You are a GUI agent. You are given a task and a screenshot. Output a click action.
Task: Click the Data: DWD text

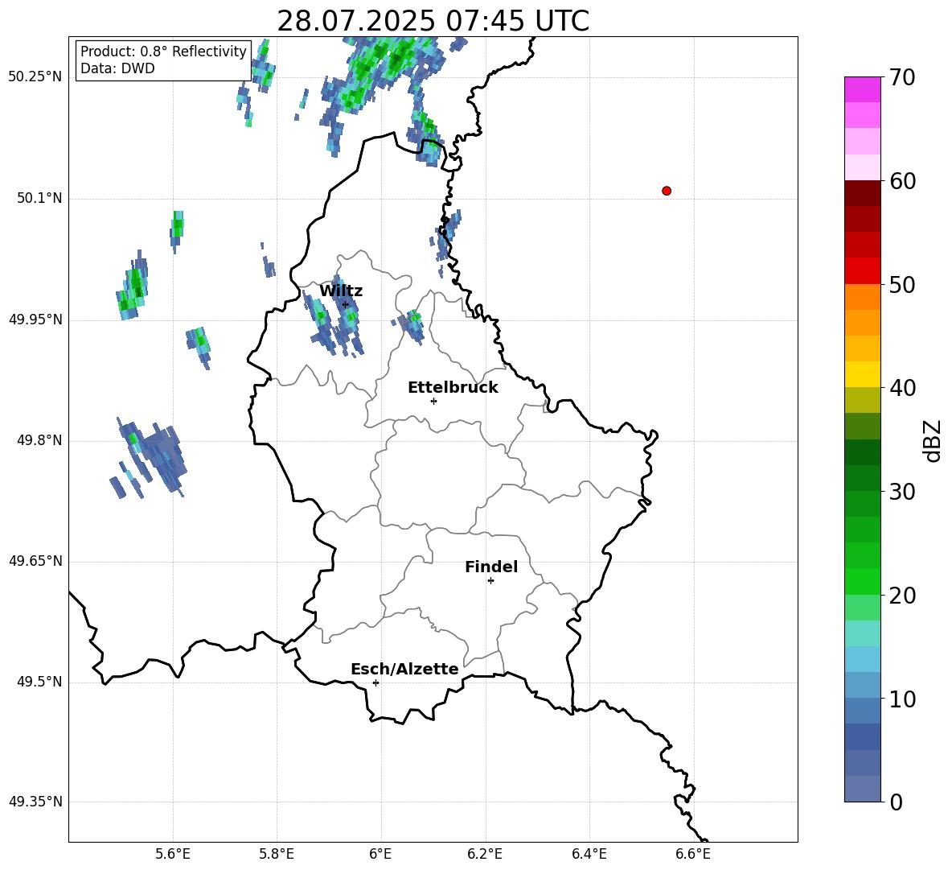click(x=117, y=68)
